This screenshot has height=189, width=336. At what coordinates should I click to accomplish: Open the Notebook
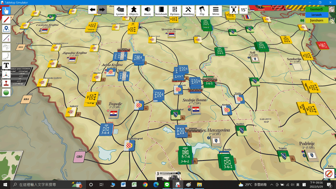tap(161, 10)
